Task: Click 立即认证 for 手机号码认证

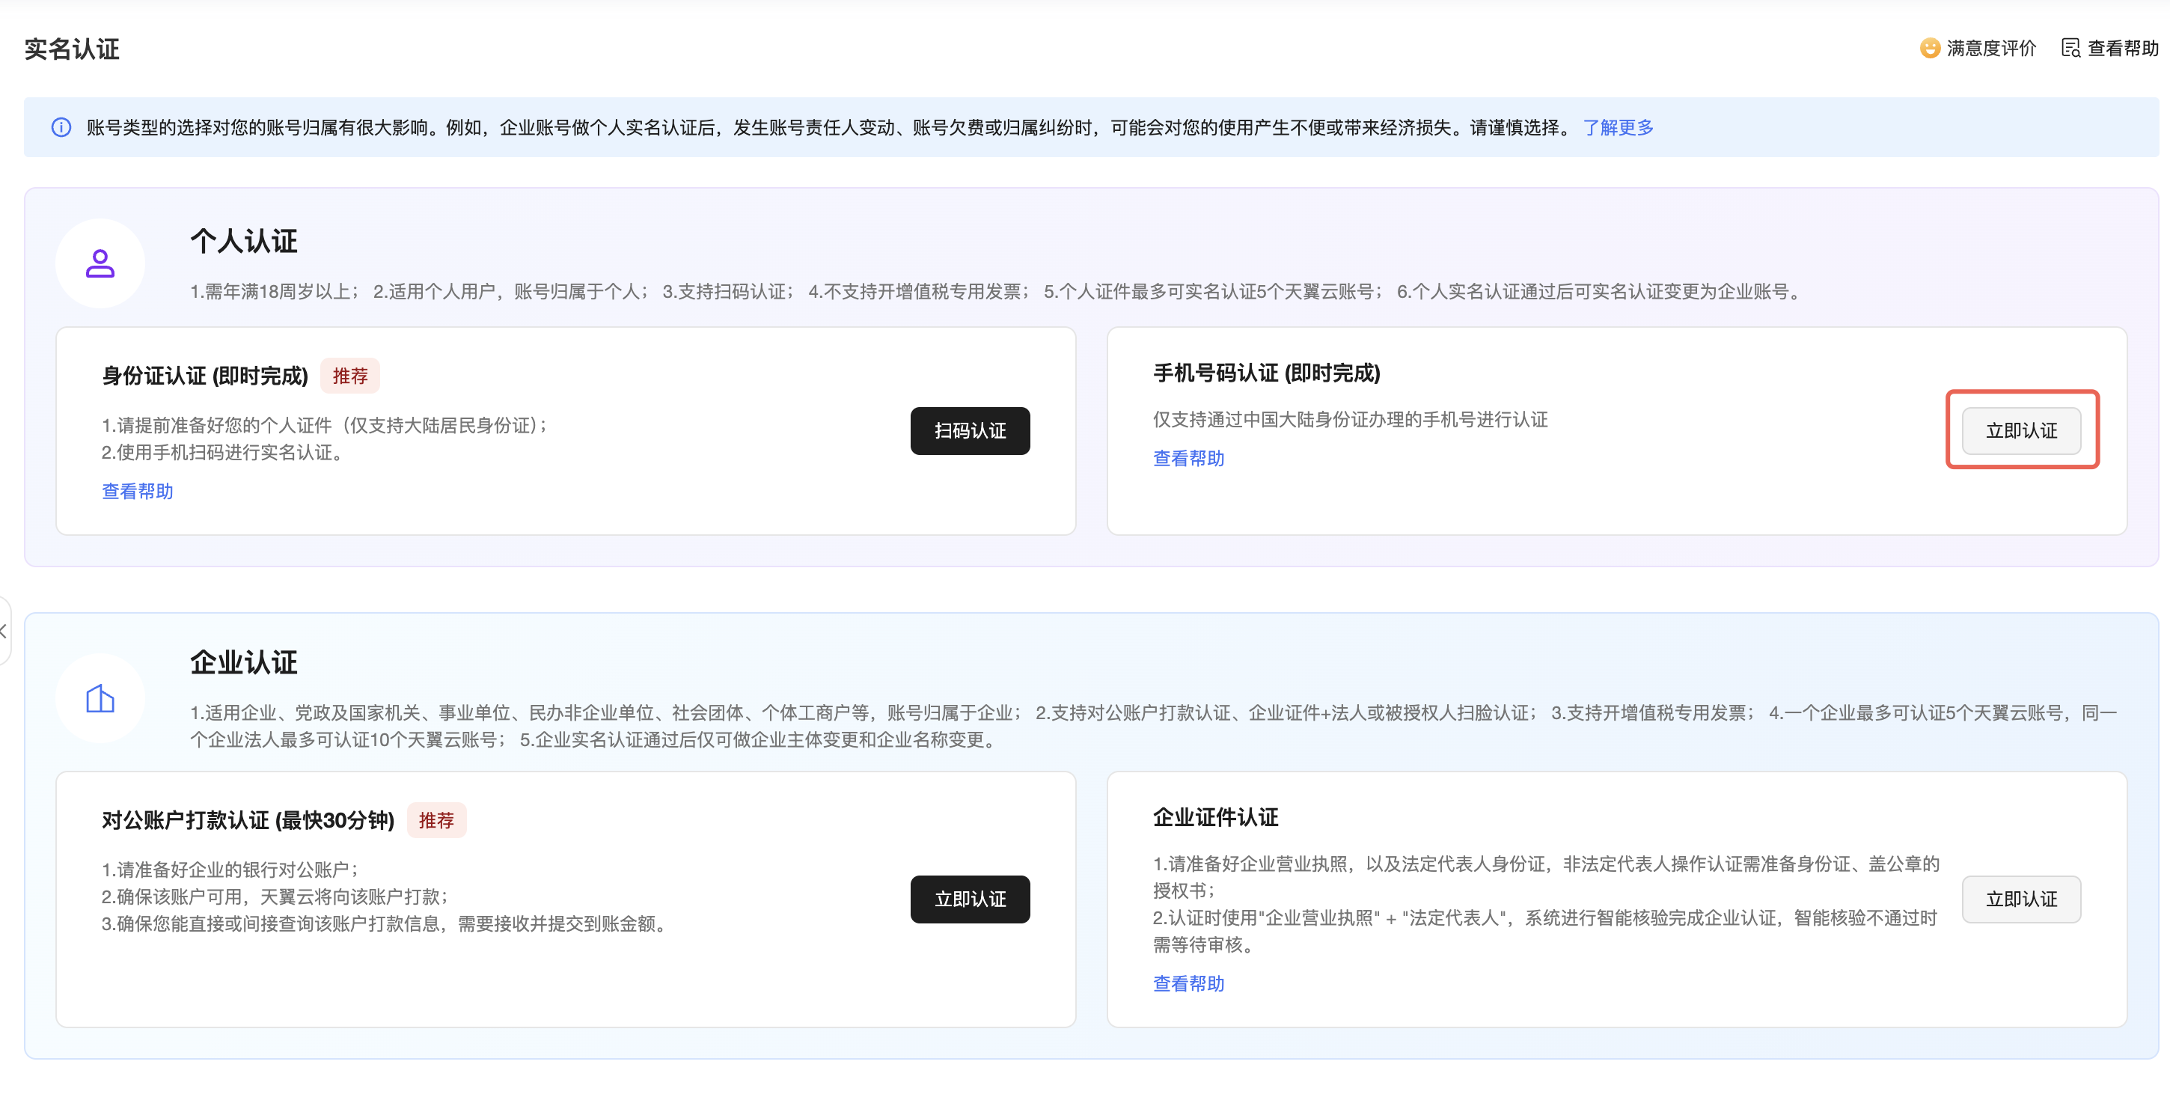Action: (2022, 430)
